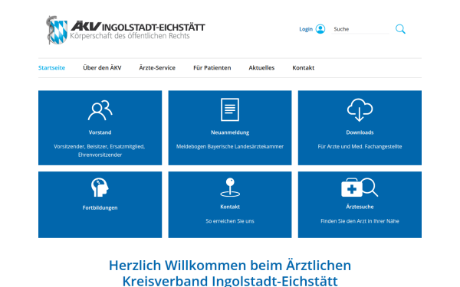Click the people icon in Vorstand tile
Viewport: 460px width, 287px height.
[100, 110]
